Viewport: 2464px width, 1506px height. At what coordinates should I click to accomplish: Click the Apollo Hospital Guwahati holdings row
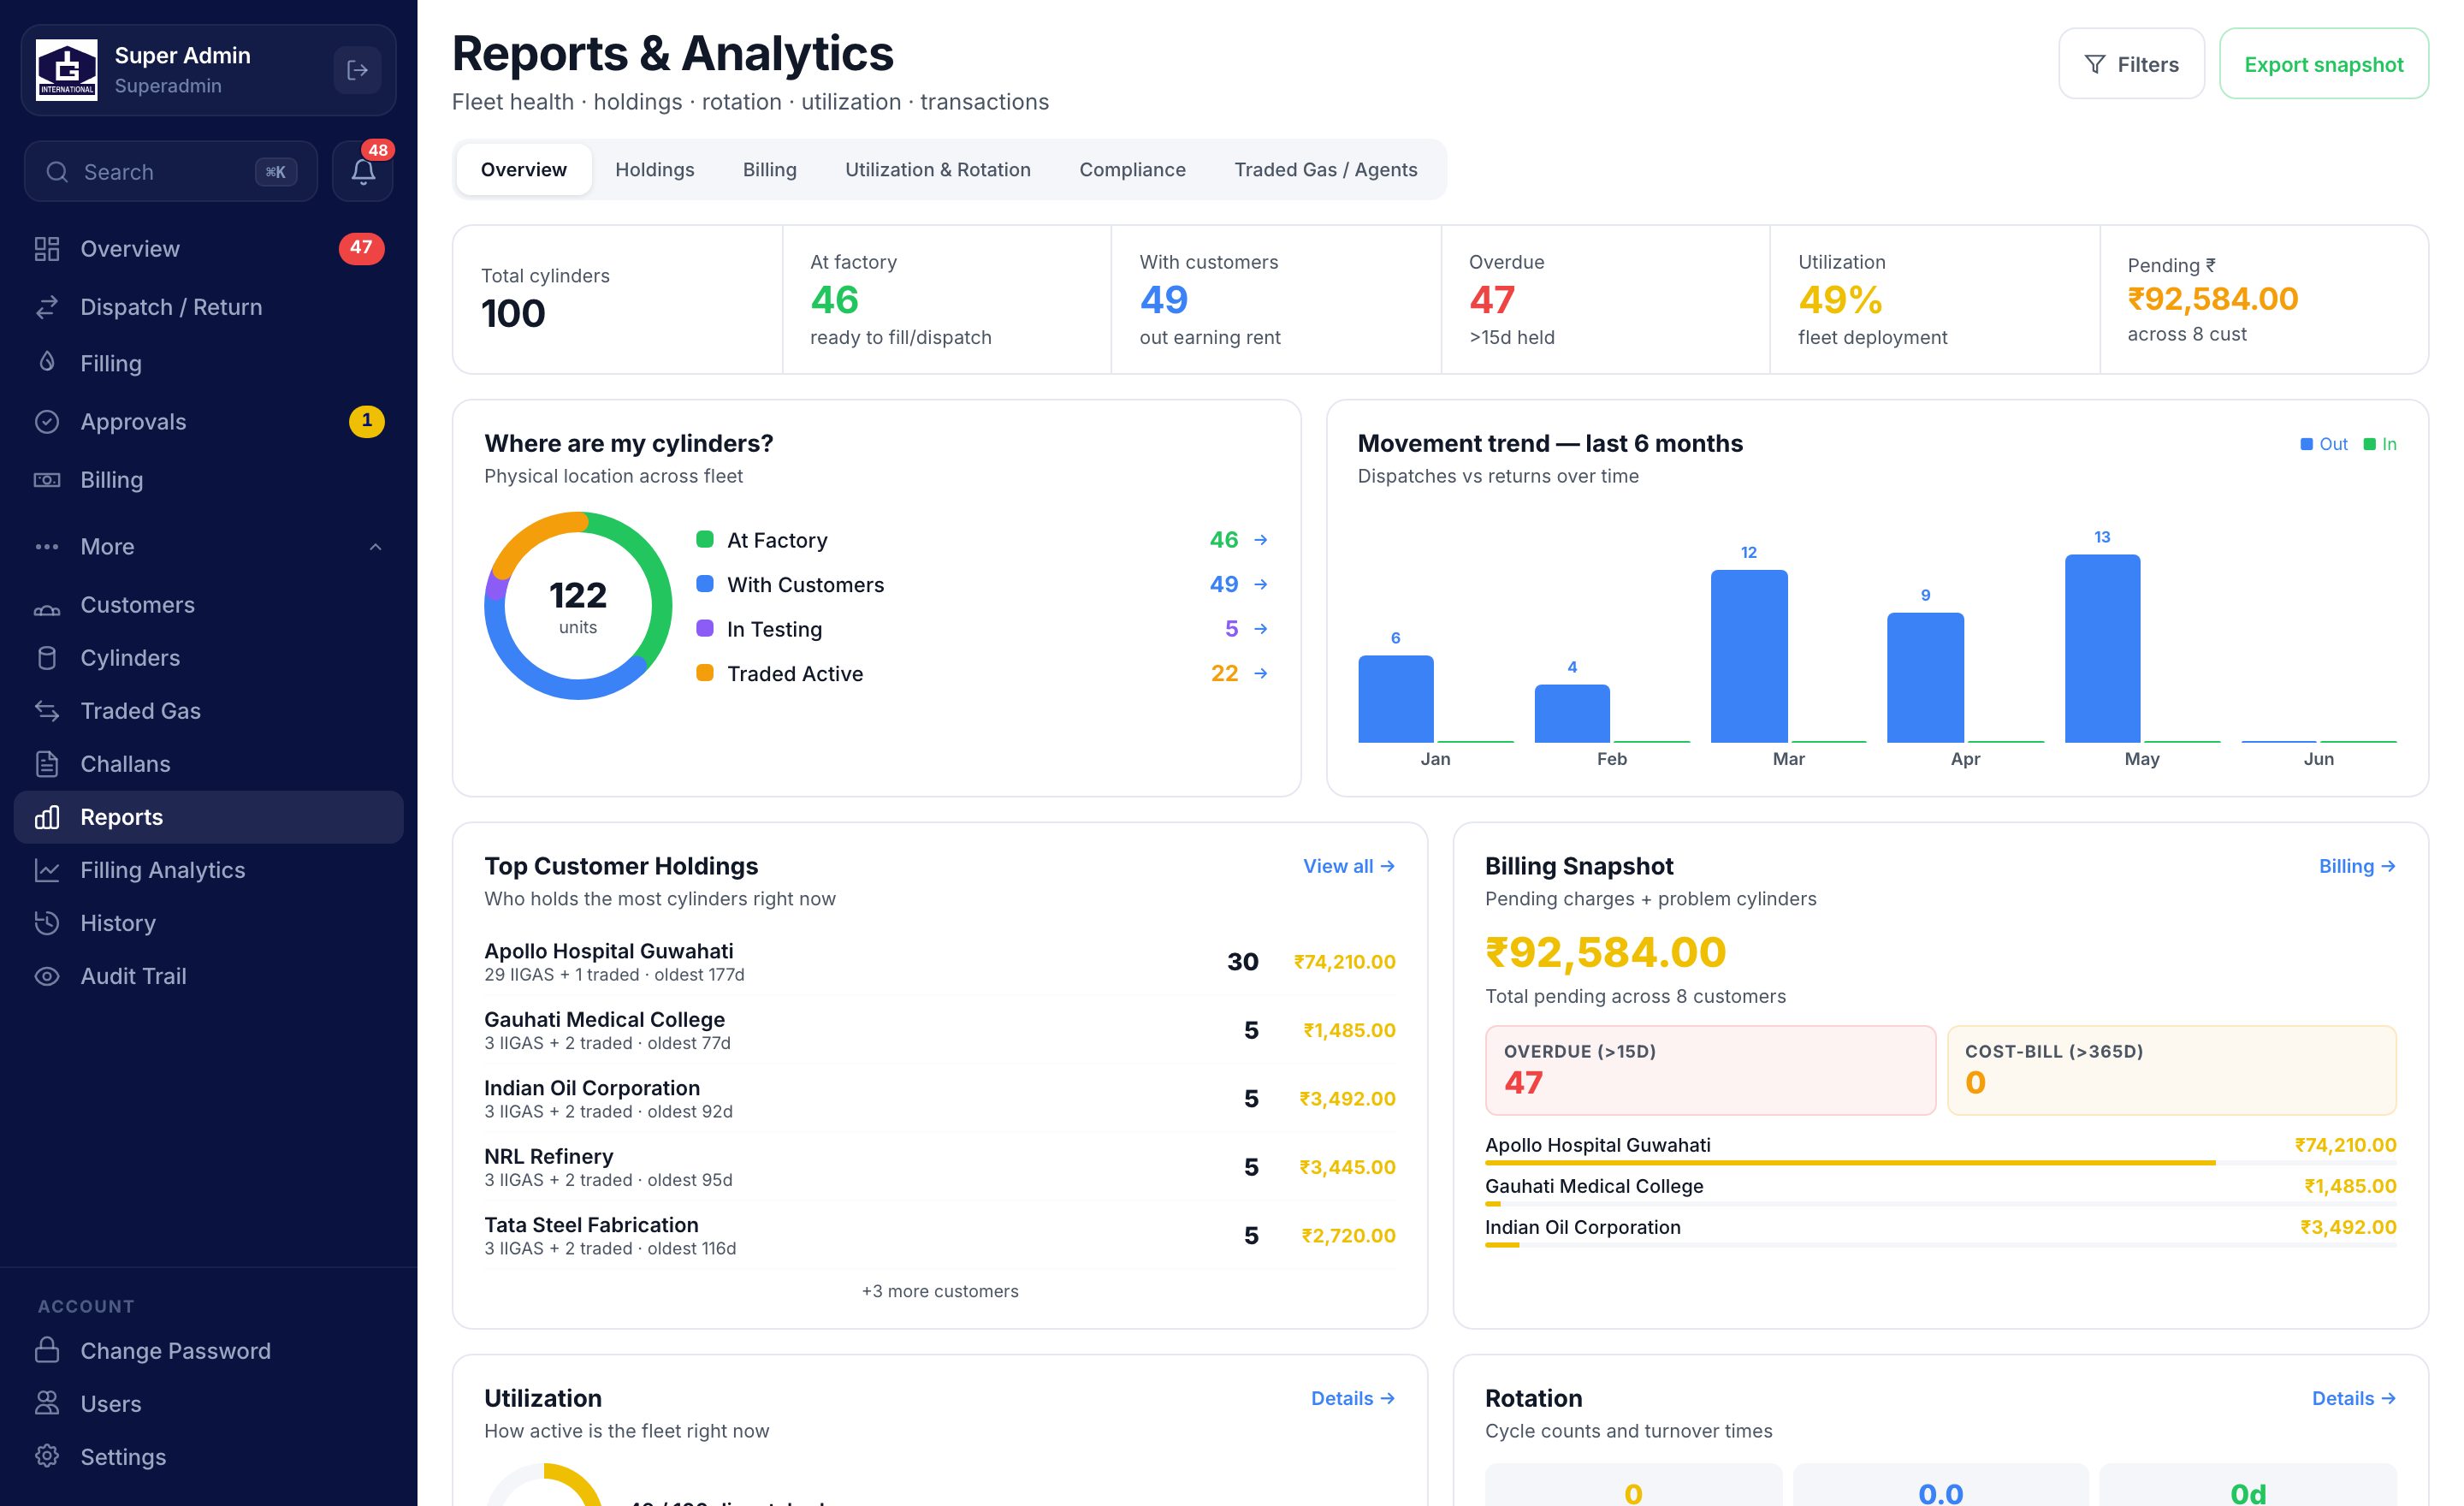[x=940, y=962]
